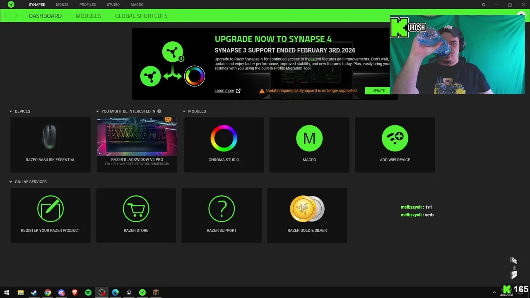
Task: Open the Macro top tab
Action: (x=137, y=5)
